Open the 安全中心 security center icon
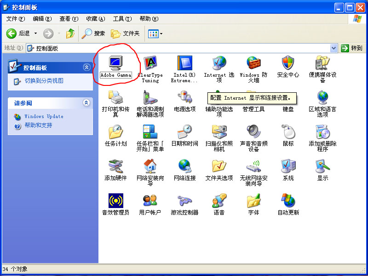 [288, 63]
